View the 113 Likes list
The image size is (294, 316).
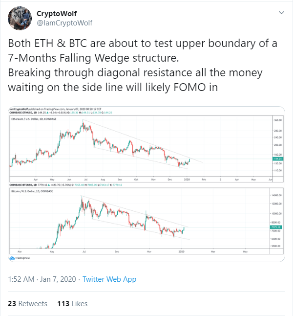(x=72, y=303)
